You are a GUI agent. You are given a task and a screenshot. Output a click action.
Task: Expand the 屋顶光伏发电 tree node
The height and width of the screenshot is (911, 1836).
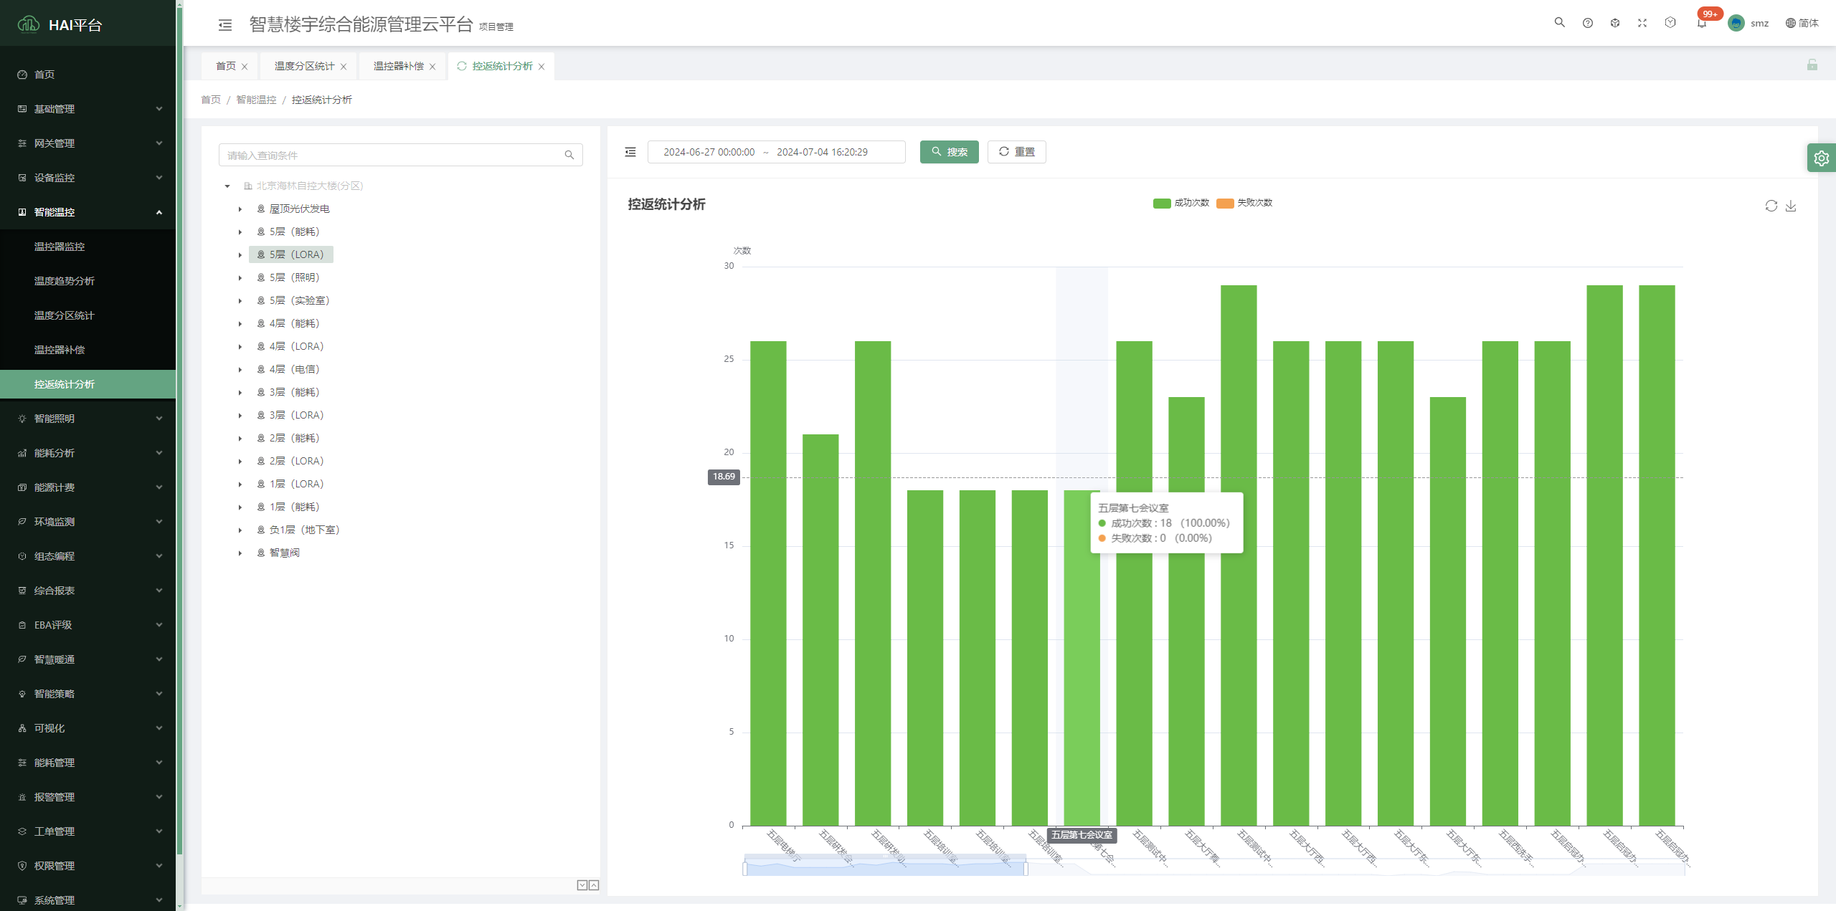point(240,209)
